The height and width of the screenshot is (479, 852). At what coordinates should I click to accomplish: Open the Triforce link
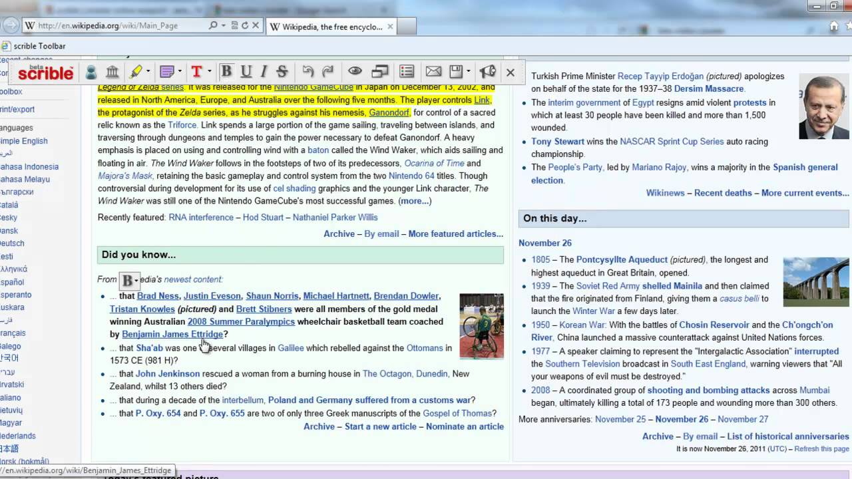tap(182, 125)
